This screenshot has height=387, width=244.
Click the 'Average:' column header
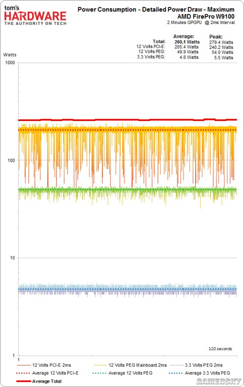click(183, 37)
